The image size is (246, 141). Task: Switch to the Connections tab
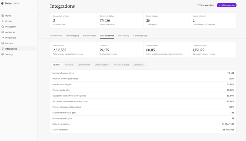(56, 36)
